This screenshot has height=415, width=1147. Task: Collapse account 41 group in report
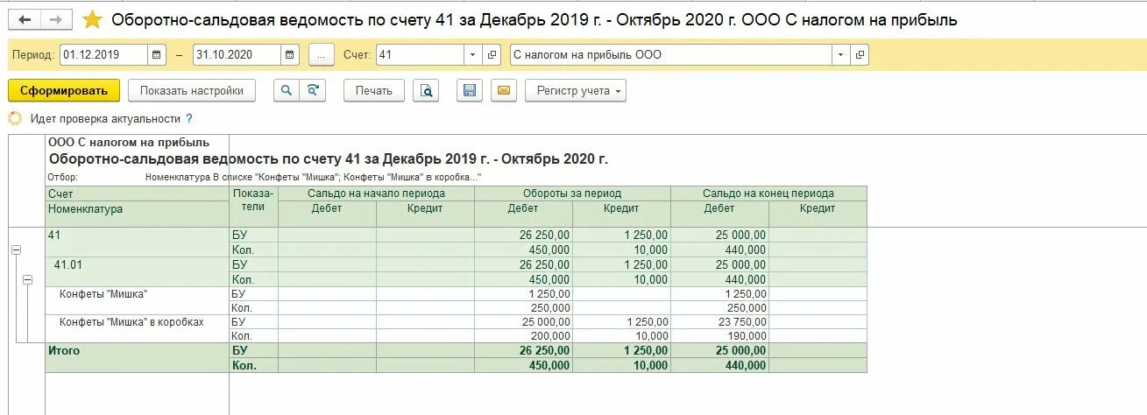[15, 250]
